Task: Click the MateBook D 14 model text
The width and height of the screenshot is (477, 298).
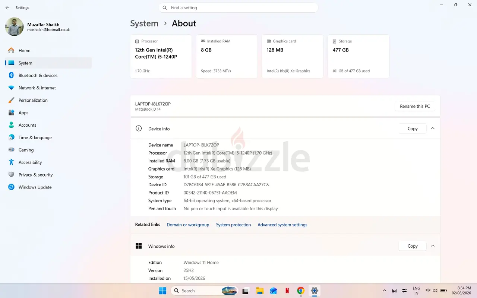Action: [x=148, y=110]
